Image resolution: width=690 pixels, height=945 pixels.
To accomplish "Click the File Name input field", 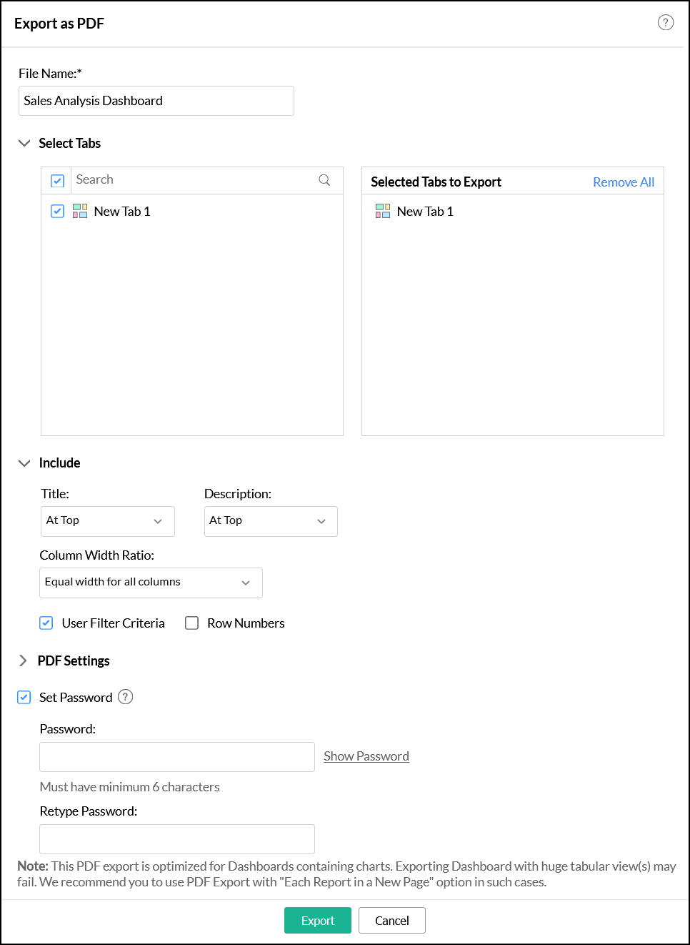I will point(156,101).
